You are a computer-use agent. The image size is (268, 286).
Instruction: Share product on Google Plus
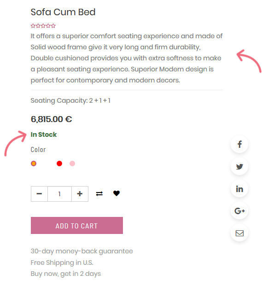point(239,211)
